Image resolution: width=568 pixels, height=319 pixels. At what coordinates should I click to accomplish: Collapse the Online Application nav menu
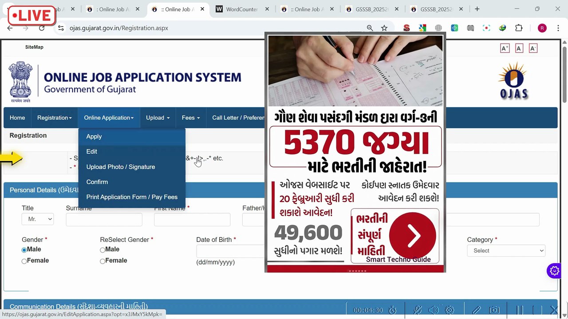click(109, 118)
